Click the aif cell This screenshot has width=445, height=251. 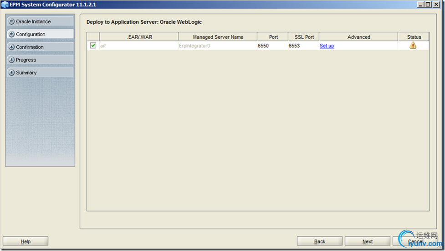tap(139, 46)
